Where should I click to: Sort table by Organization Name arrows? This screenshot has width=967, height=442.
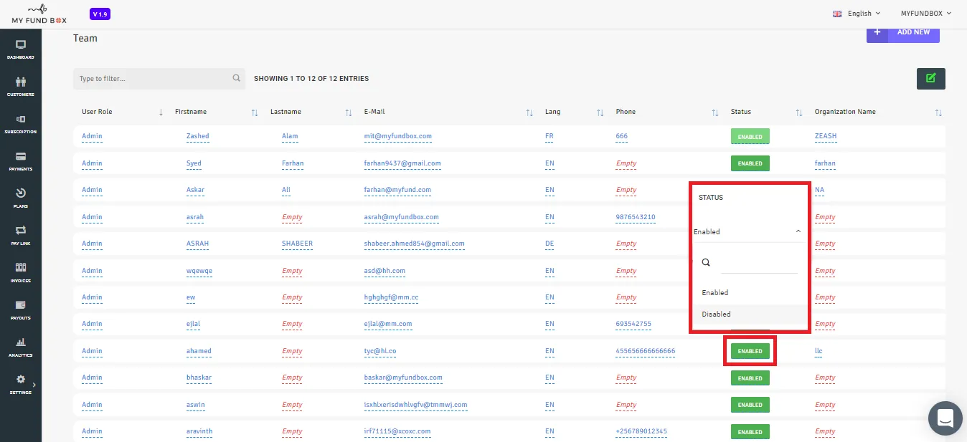tap(939, 112)
